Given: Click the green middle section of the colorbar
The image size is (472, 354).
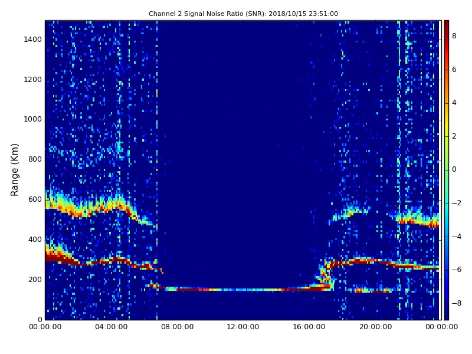Looking at the screenshot, I should pyautogui.click(x=447, y=170).
